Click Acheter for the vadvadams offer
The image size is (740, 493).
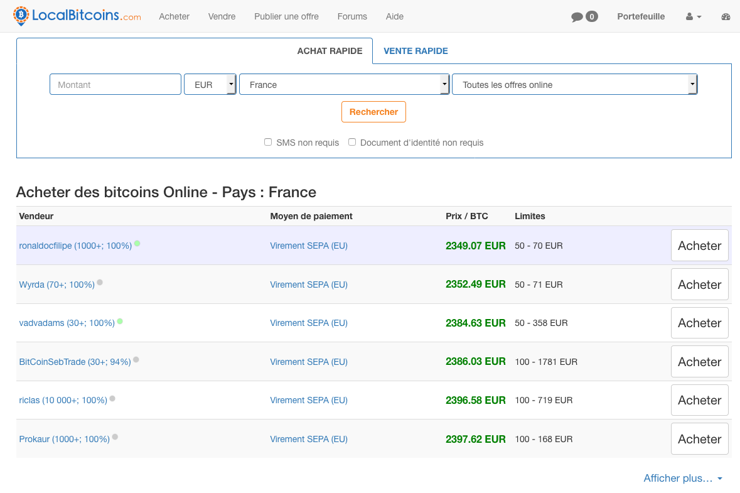[x=699, y=323]
